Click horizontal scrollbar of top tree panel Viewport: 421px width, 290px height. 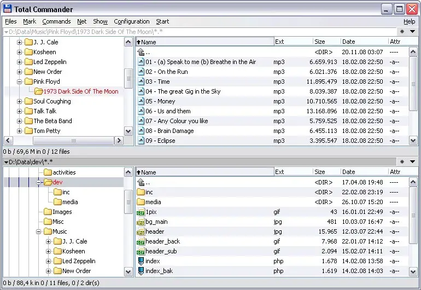(63, 141)
